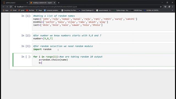
Task: Open Chrome three-dot menu
Action: pyautogui.click(x=173, y=7)
